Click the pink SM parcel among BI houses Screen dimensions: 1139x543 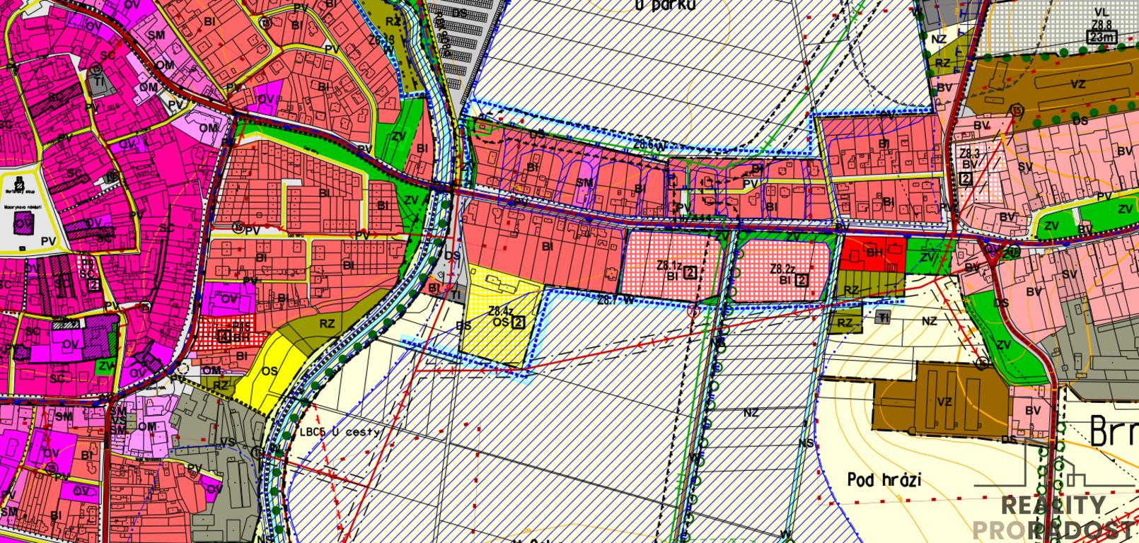585,182
